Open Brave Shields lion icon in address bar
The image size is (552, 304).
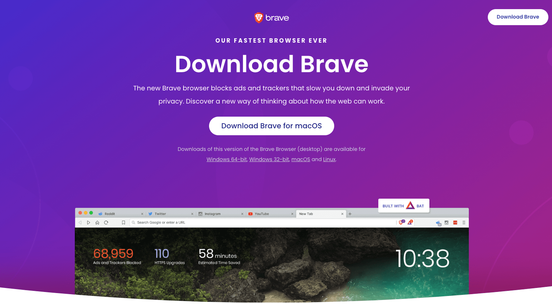pos(401,222)
